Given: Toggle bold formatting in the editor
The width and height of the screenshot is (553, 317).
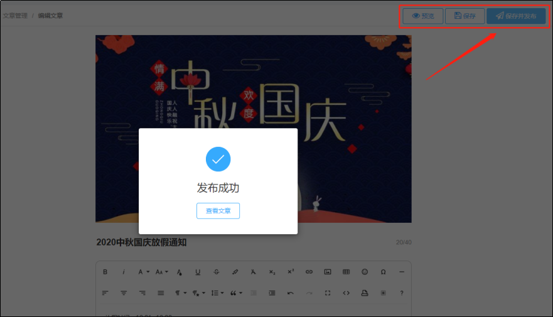Looking at the screenshot, I should (105, 272).
